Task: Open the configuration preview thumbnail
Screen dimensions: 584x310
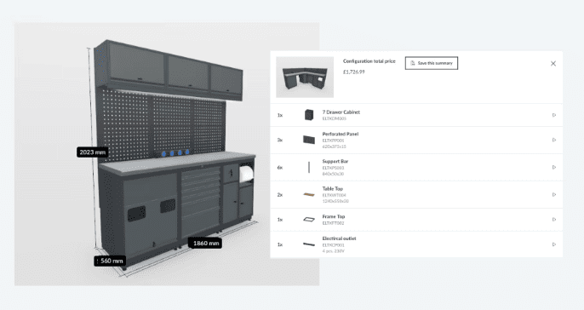Action: 305,77
